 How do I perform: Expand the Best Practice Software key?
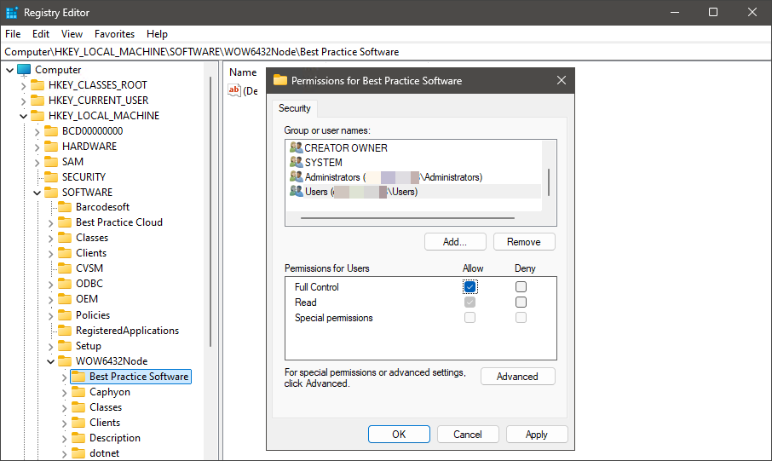(x=65, y=377)
